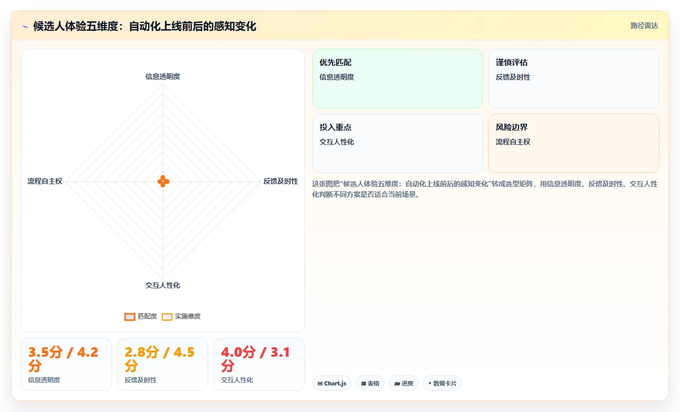Open the 优先匹配 card
The height and width of the screenshot is (412, 680).
point(397,79)
